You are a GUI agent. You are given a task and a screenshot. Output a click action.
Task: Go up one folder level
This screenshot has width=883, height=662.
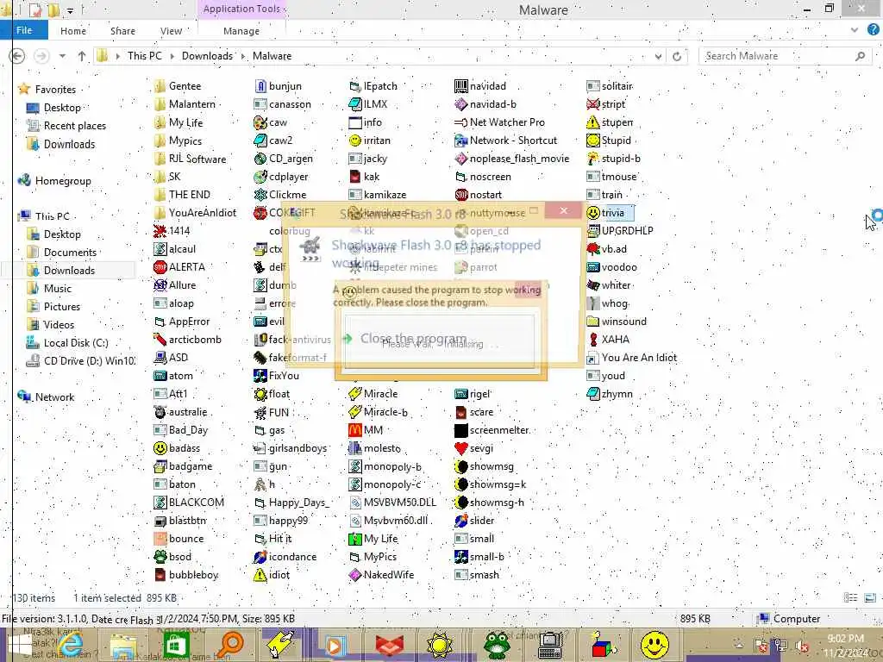[x=82, y=56]
